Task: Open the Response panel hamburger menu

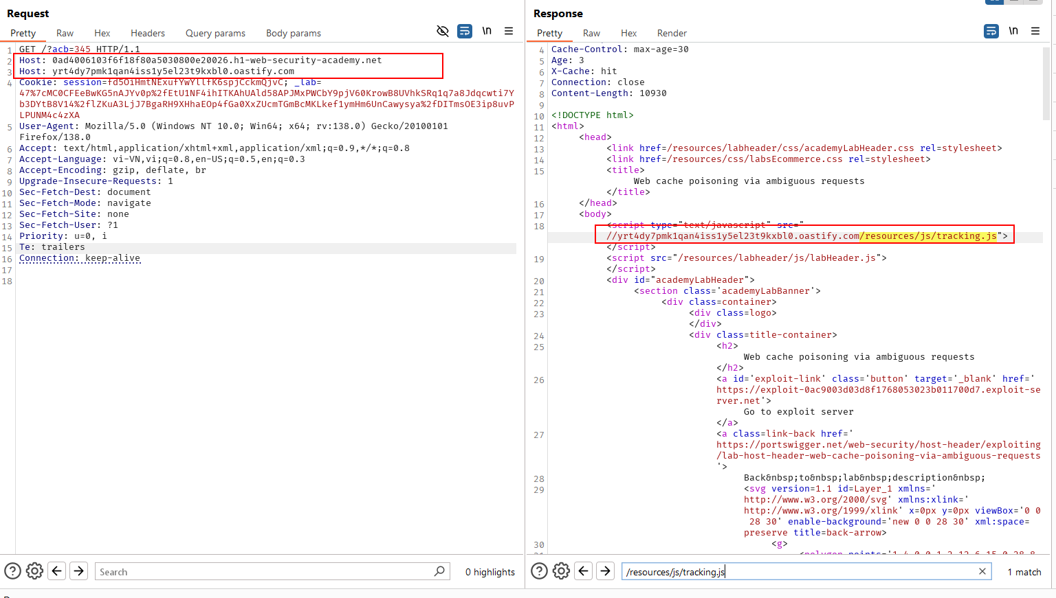Action: pyautogui.click(x=1035, y=31)
